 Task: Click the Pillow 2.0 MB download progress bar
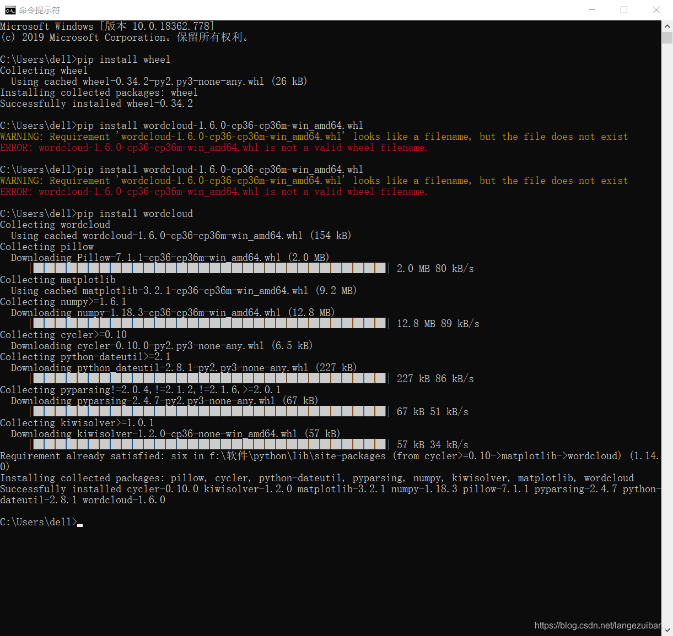[209, 268]
